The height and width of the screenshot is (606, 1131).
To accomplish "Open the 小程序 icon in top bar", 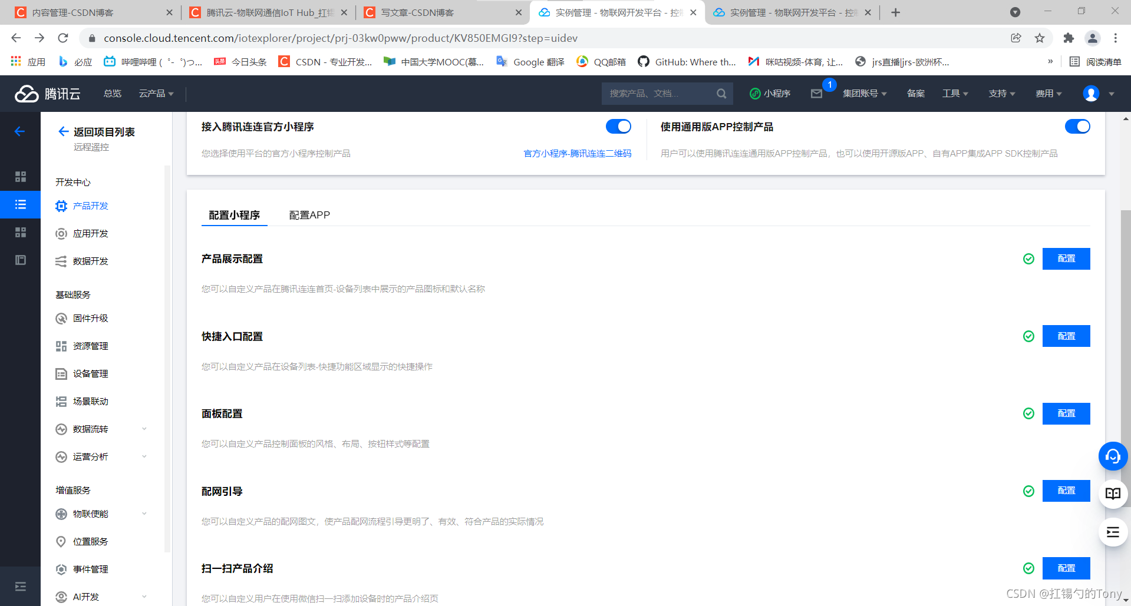I will pyautogui.click(x=755, y=93).
